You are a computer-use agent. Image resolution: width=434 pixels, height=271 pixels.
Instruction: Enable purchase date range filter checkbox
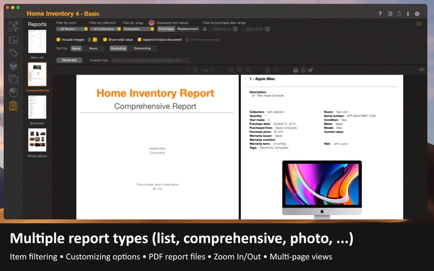205,29
